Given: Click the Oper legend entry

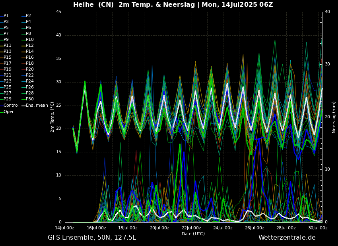Looking at the screenshot, I should pos(8,111).
